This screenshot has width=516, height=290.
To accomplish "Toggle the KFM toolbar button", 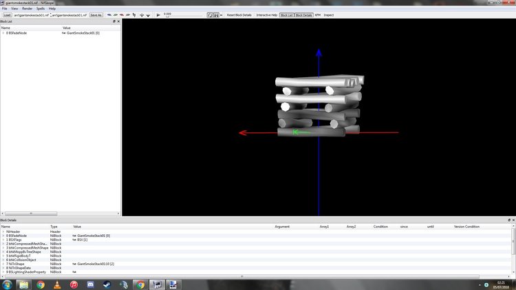I will tap(318, 15).
